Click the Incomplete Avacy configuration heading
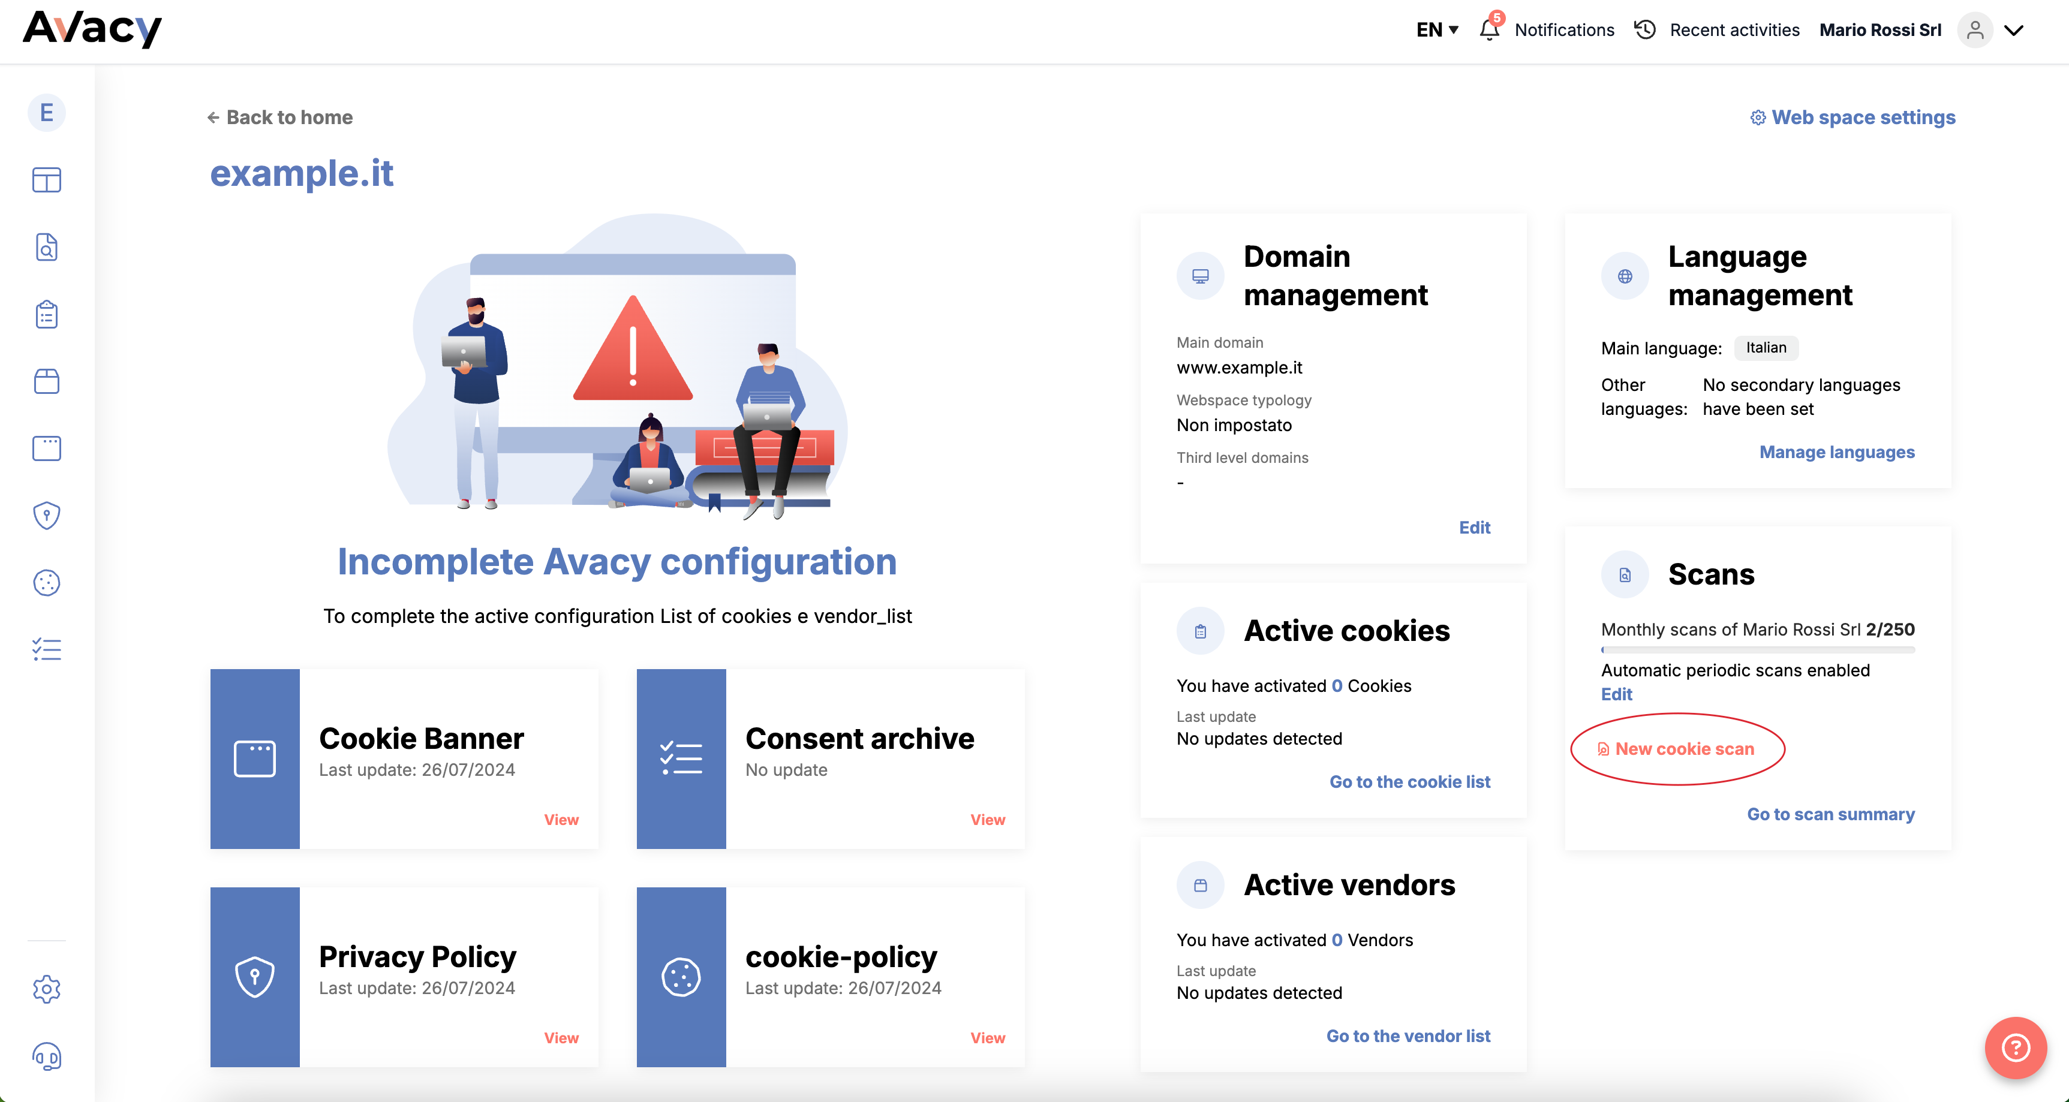Viewport: 2069px width, 1102px height. click(x=617, y=561)
